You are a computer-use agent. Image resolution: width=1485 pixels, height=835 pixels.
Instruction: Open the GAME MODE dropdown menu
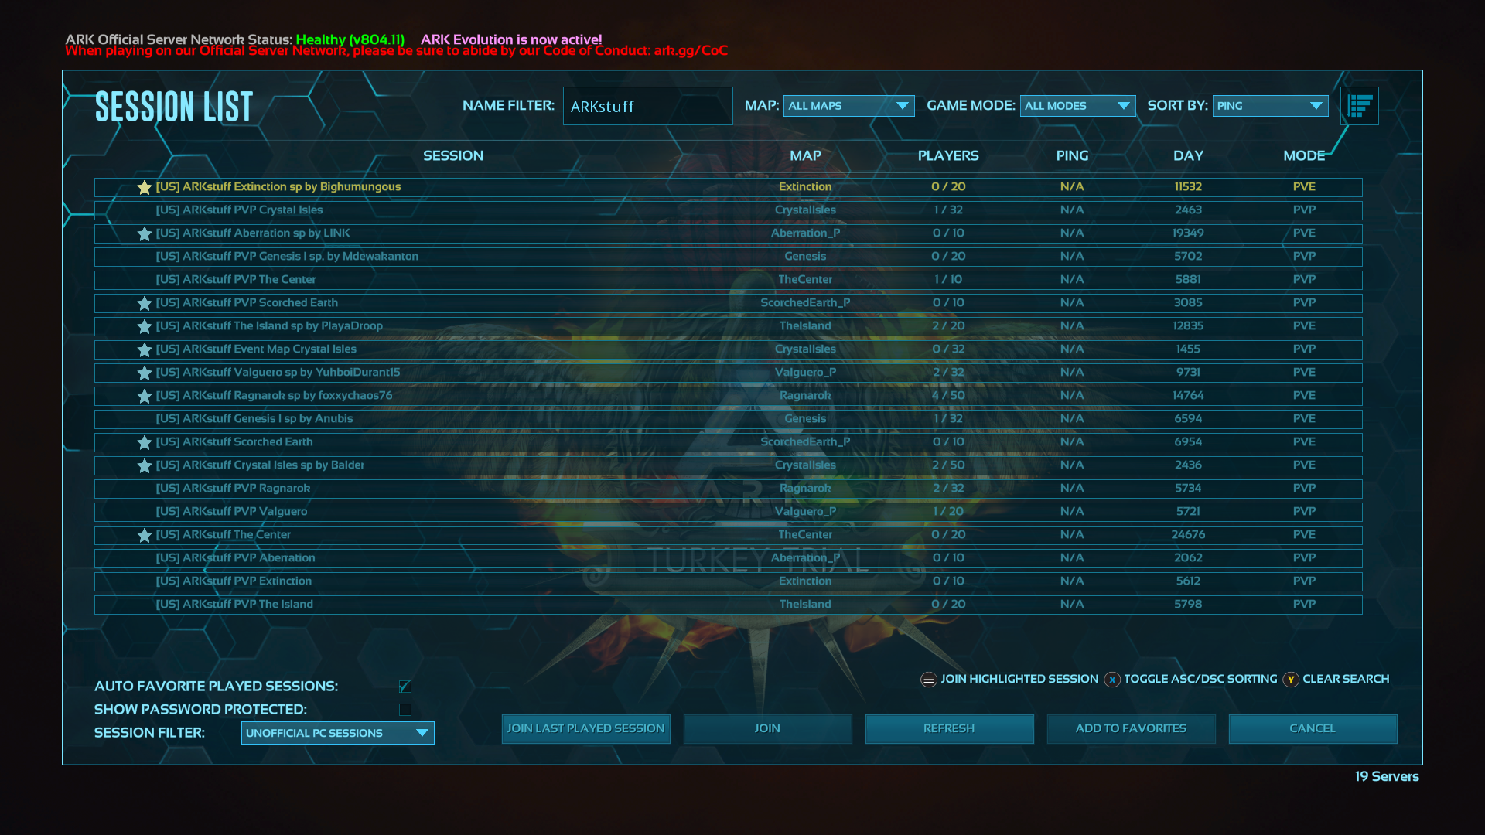1076,105
